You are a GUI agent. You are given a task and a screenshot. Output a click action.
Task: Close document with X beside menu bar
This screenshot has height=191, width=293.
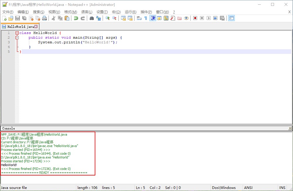coord(289,12)
